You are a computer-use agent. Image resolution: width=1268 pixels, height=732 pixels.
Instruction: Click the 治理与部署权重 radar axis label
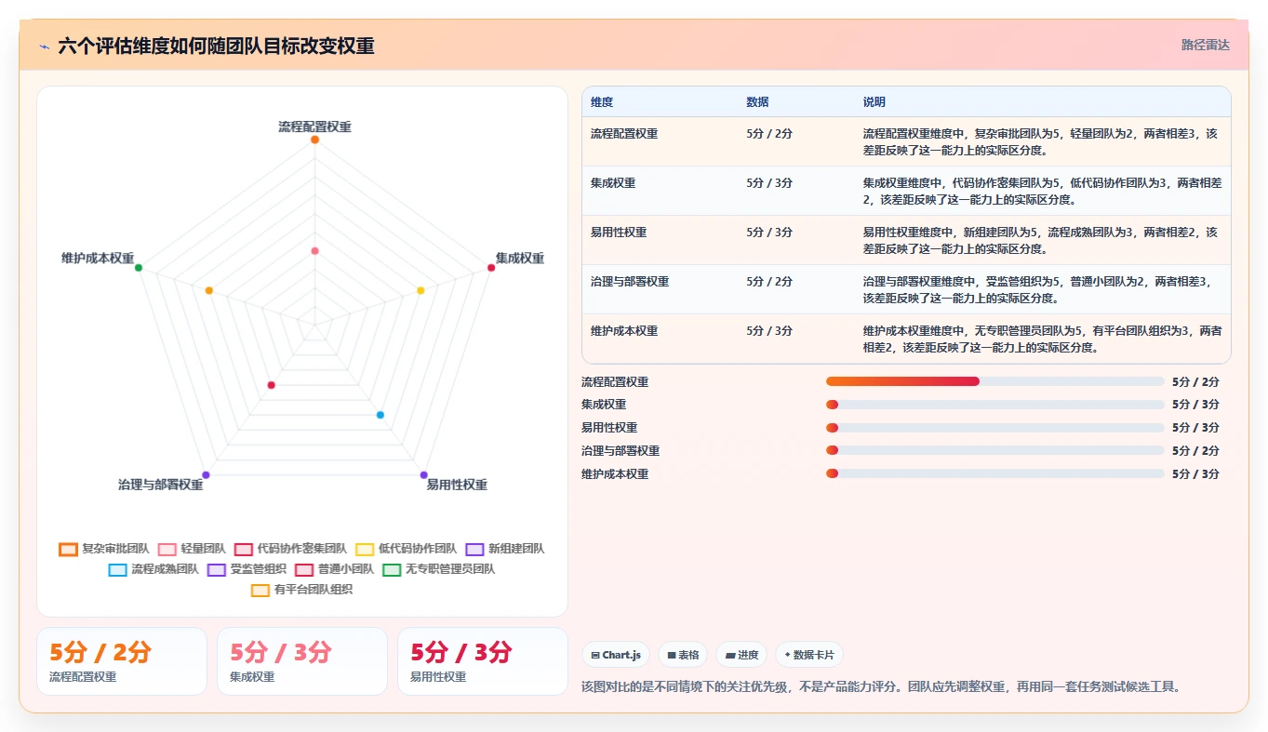[160, 485]
